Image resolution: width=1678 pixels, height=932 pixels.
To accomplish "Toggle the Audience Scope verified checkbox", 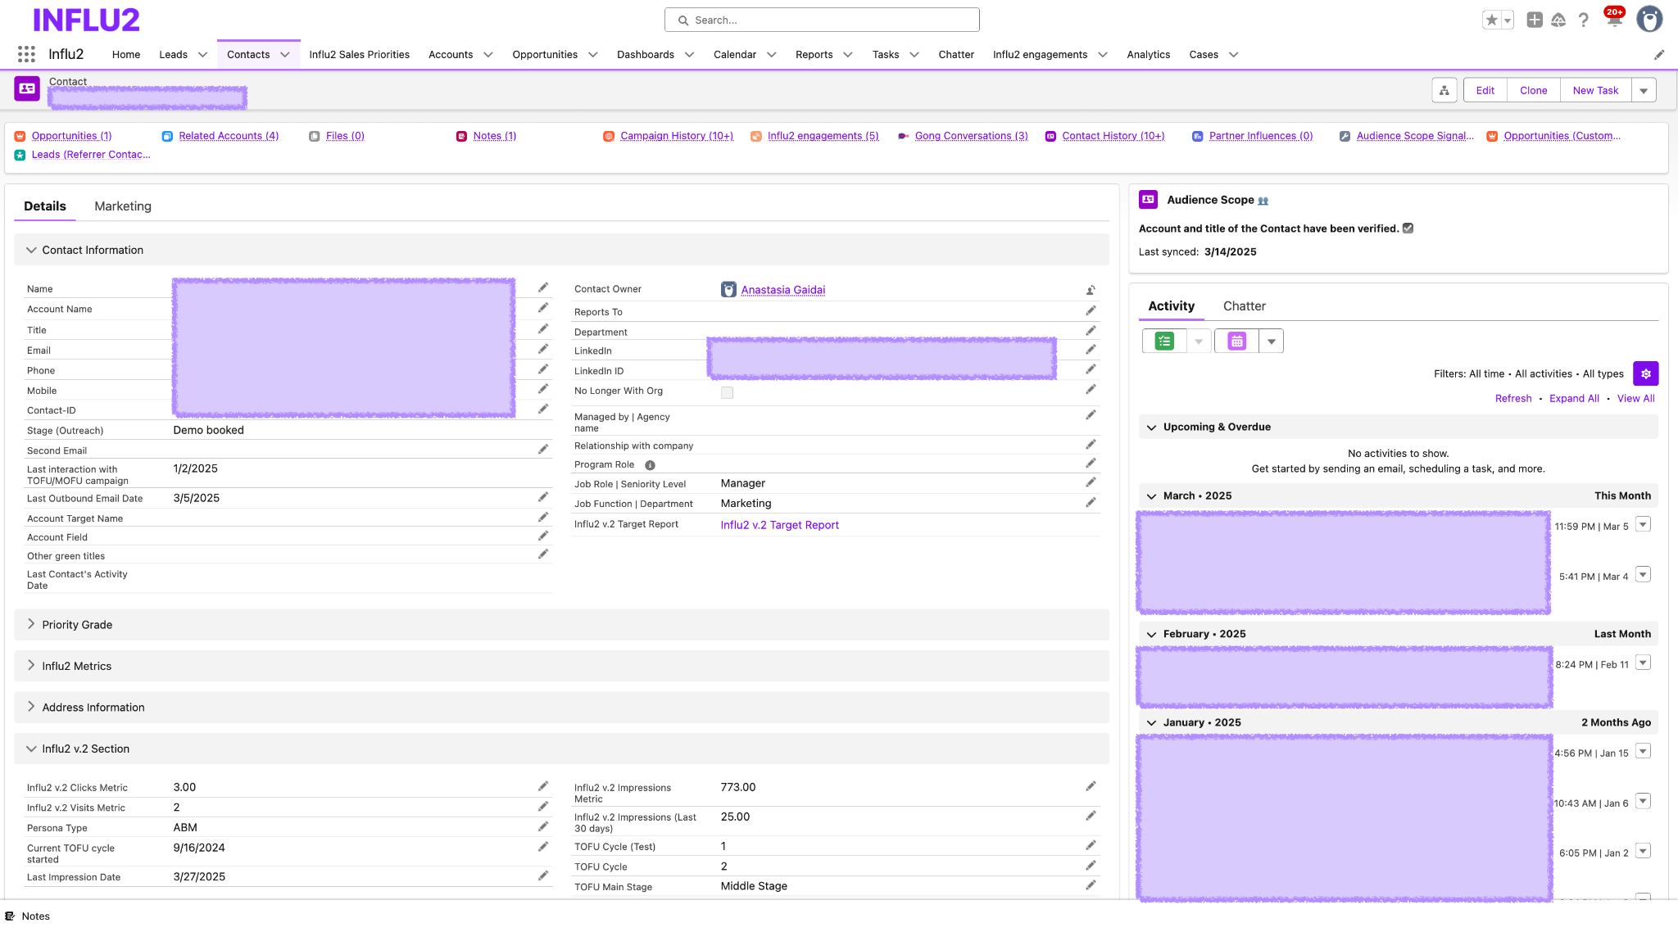I will pyautogui.click(x=1408, y=228).
